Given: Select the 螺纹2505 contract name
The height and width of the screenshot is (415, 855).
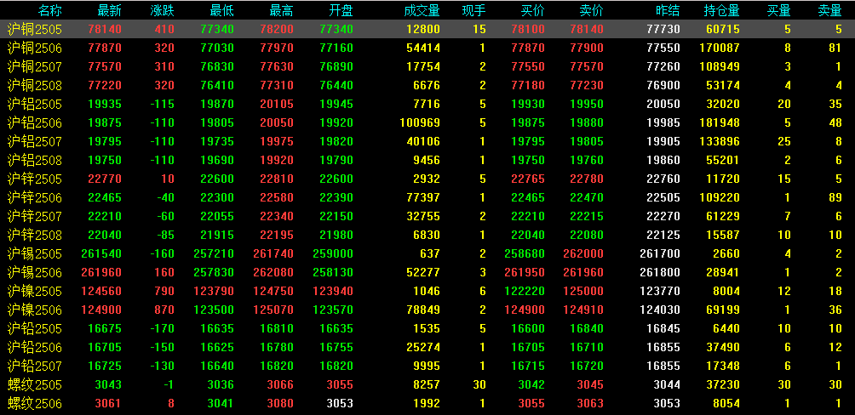Looking at the screenshot, I should [35, 384].
